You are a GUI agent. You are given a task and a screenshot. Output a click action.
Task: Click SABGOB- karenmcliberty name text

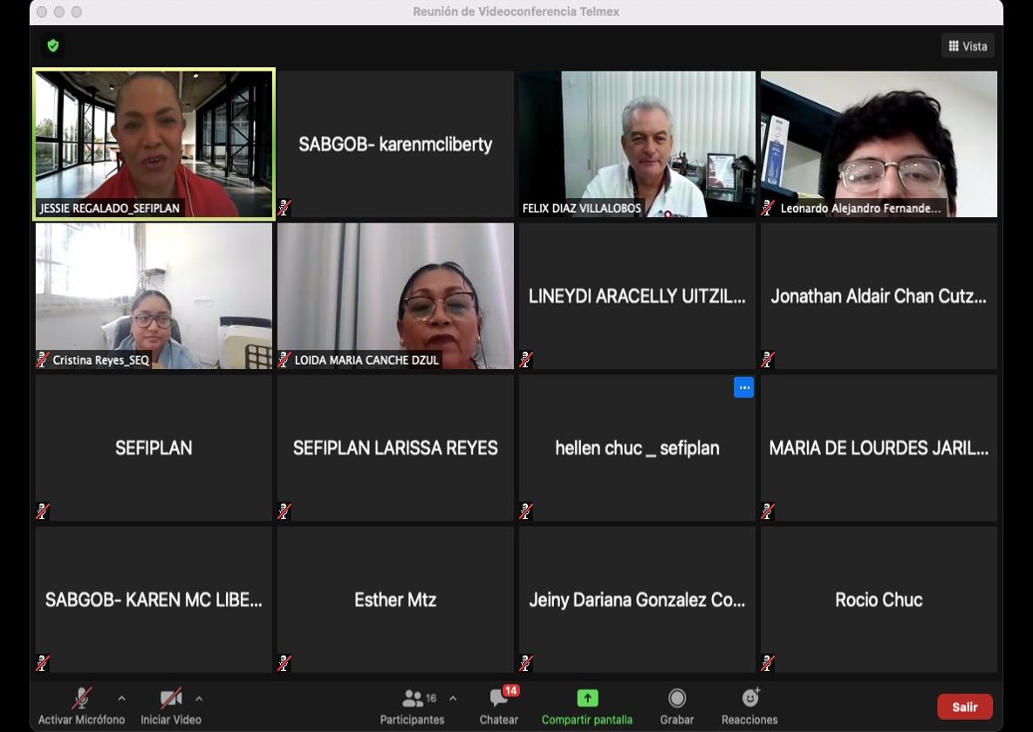point(395,144)
